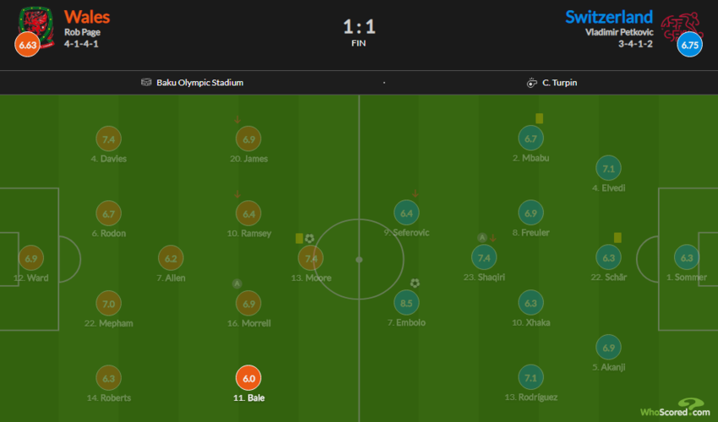718x422 pixels.
Task: Open the Switzerland team name link
Action: (609, 17)
